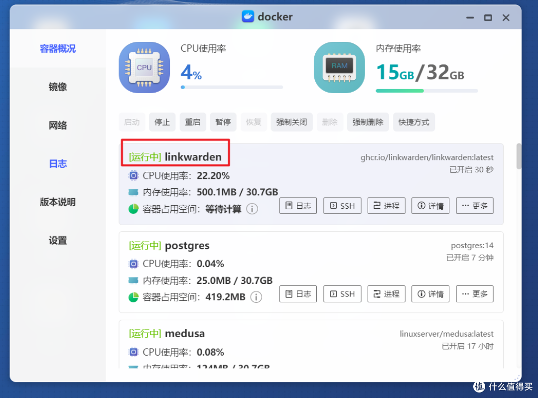The width and height of the screenshot is (538, 398).
Task: Open the 设置 sidebar section
Action: tap(58, 241)
